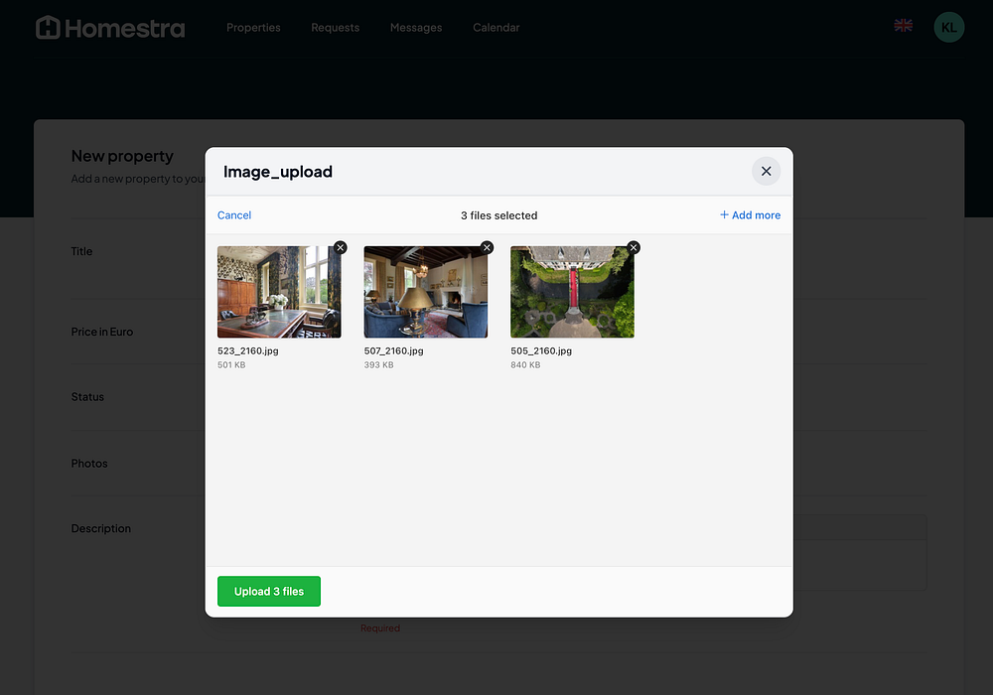The height and width of the screenshot is (695, 993).
Task: Click Cancel in the upload dialog
Action: pos(234,215)
